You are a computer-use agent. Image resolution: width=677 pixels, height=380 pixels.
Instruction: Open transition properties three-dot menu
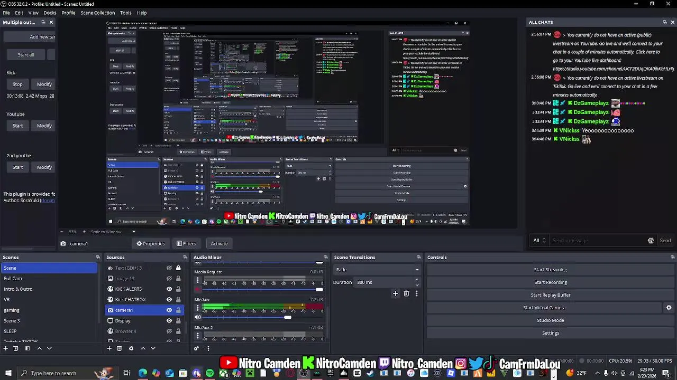(416, 293)
